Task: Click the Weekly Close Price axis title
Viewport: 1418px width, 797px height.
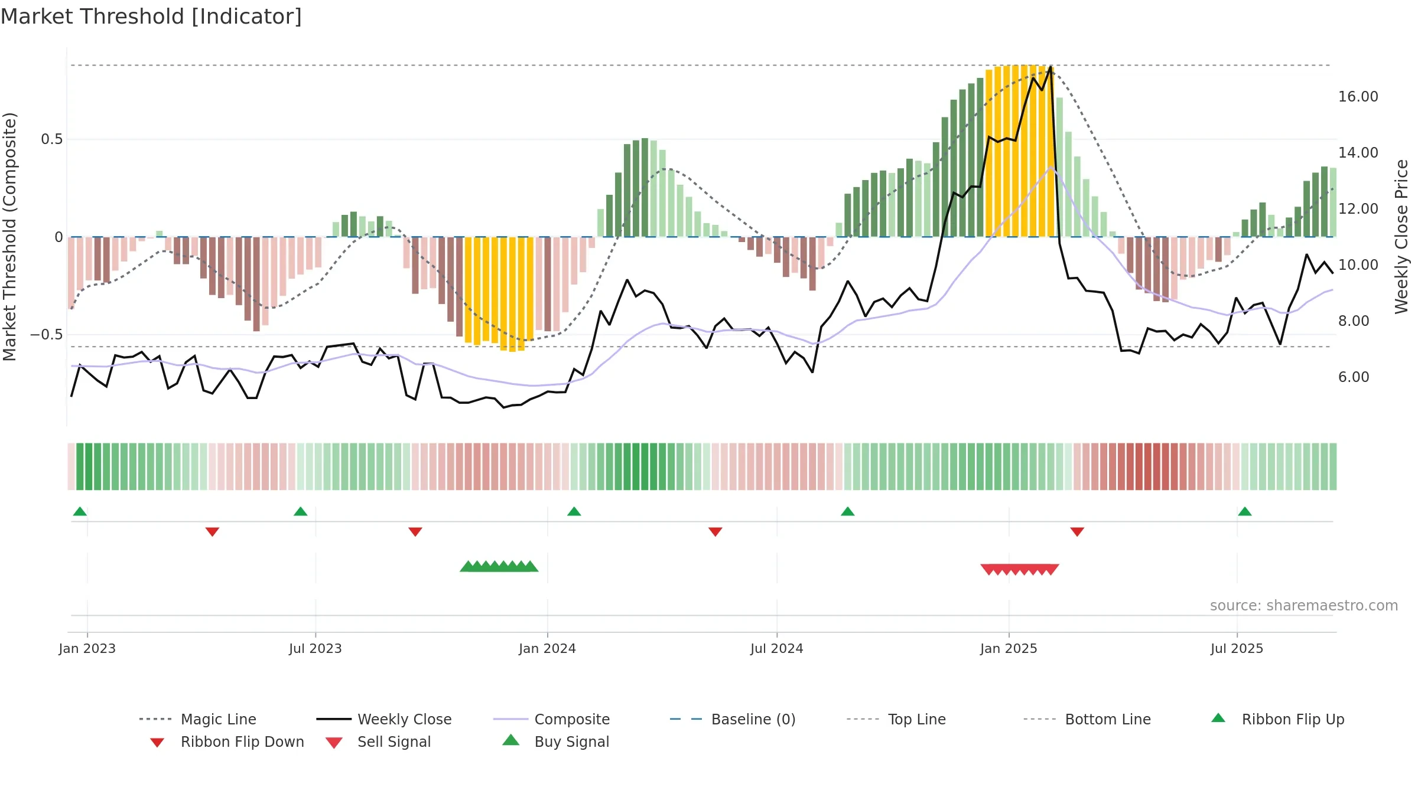Action: click(1401, 237)
